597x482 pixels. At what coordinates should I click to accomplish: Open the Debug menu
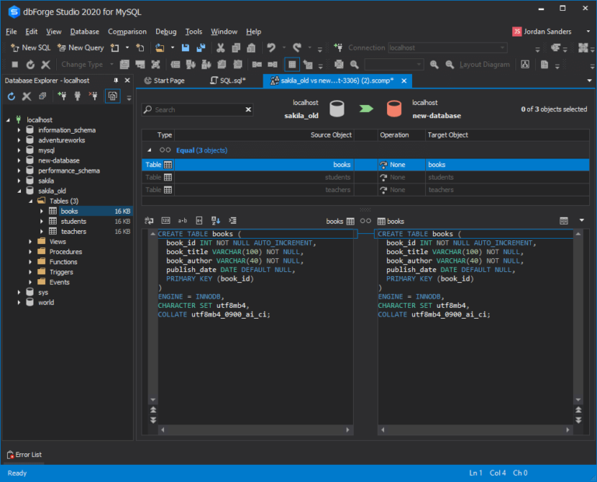point(166,32)
